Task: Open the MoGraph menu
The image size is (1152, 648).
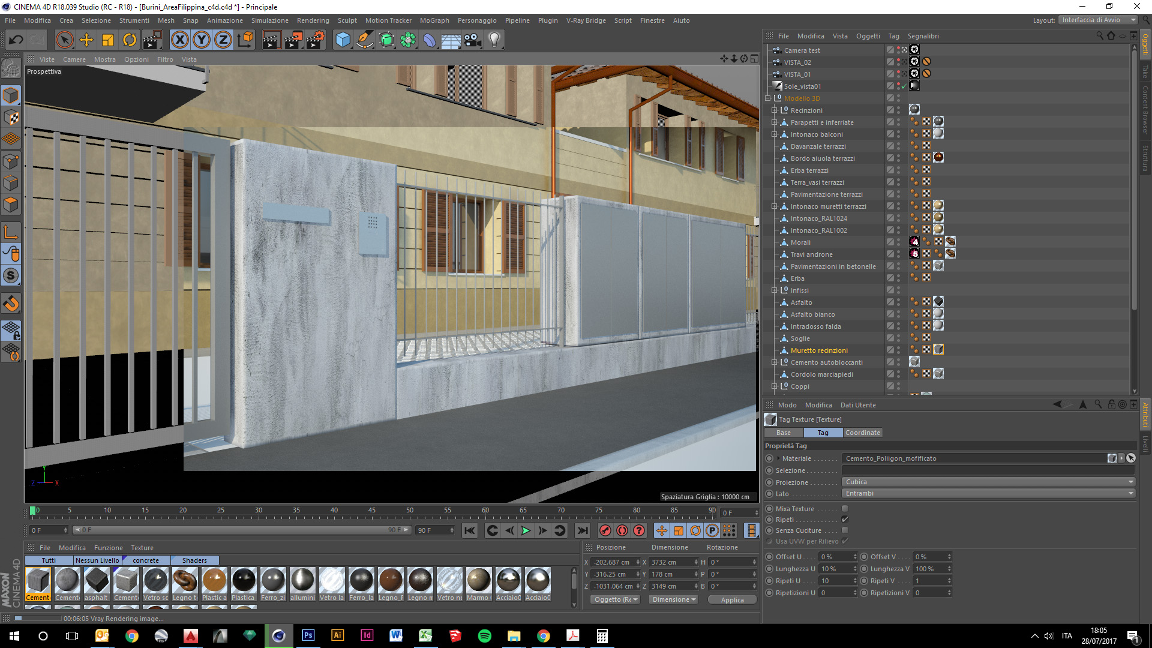Action: pyautogui.click(x=434, y=20)
